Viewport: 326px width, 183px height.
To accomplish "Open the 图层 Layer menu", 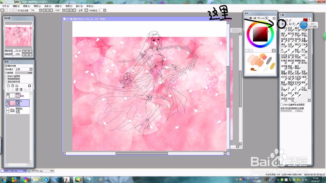I will (x=37, y=6).
